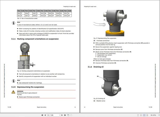Click heading 3.1.4 Marking component orientations

click(35, 39)
